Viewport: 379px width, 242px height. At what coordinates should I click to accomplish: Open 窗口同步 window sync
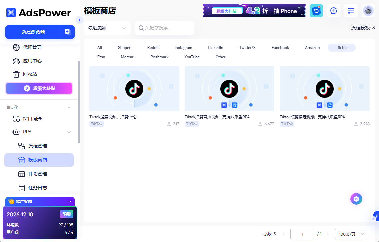(32, 119)
